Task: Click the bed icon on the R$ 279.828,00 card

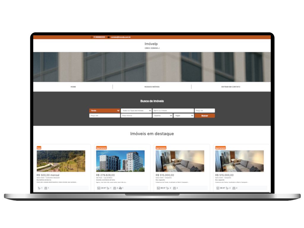Action: pyautogui.click(x=115, y=188)
